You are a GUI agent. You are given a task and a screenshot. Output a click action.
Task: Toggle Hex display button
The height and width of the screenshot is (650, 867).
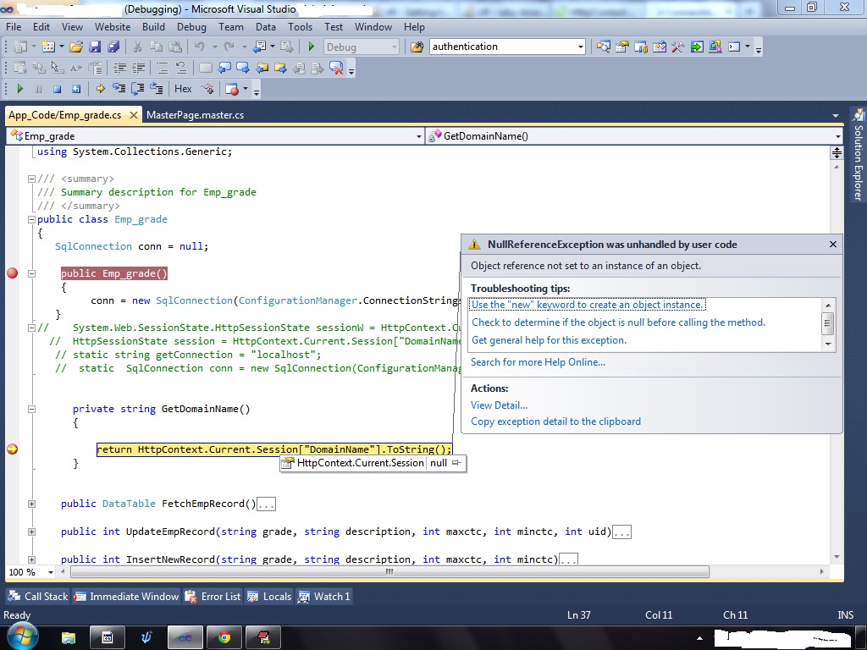coord(183,88)
